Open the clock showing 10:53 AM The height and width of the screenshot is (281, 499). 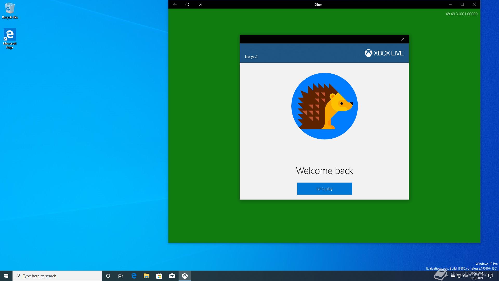477,276
